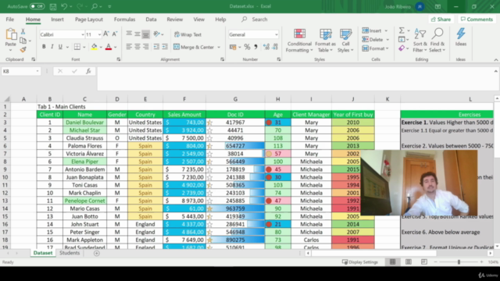
Task: Switch to Page Break Preview view icon
Action: (x=423, y=262)
